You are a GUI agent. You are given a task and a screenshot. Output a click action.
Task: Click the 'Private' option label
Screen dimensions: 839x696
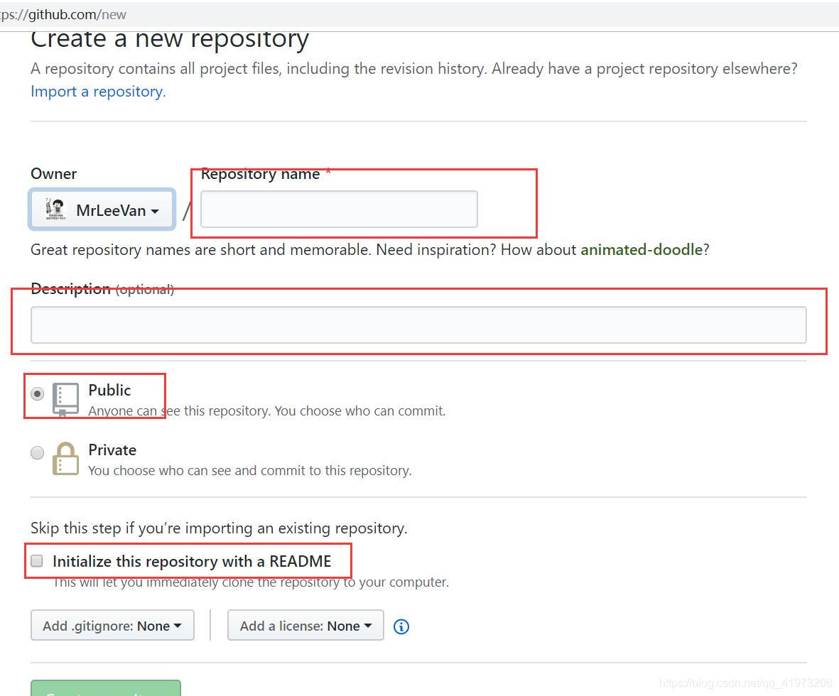coord(112,450)
